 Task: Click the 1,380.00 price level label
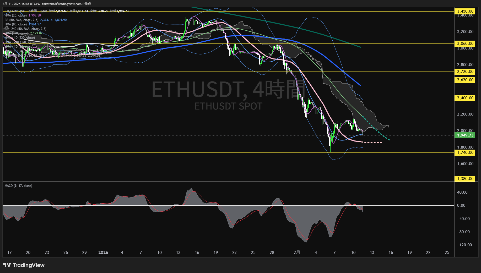[465, 179]
